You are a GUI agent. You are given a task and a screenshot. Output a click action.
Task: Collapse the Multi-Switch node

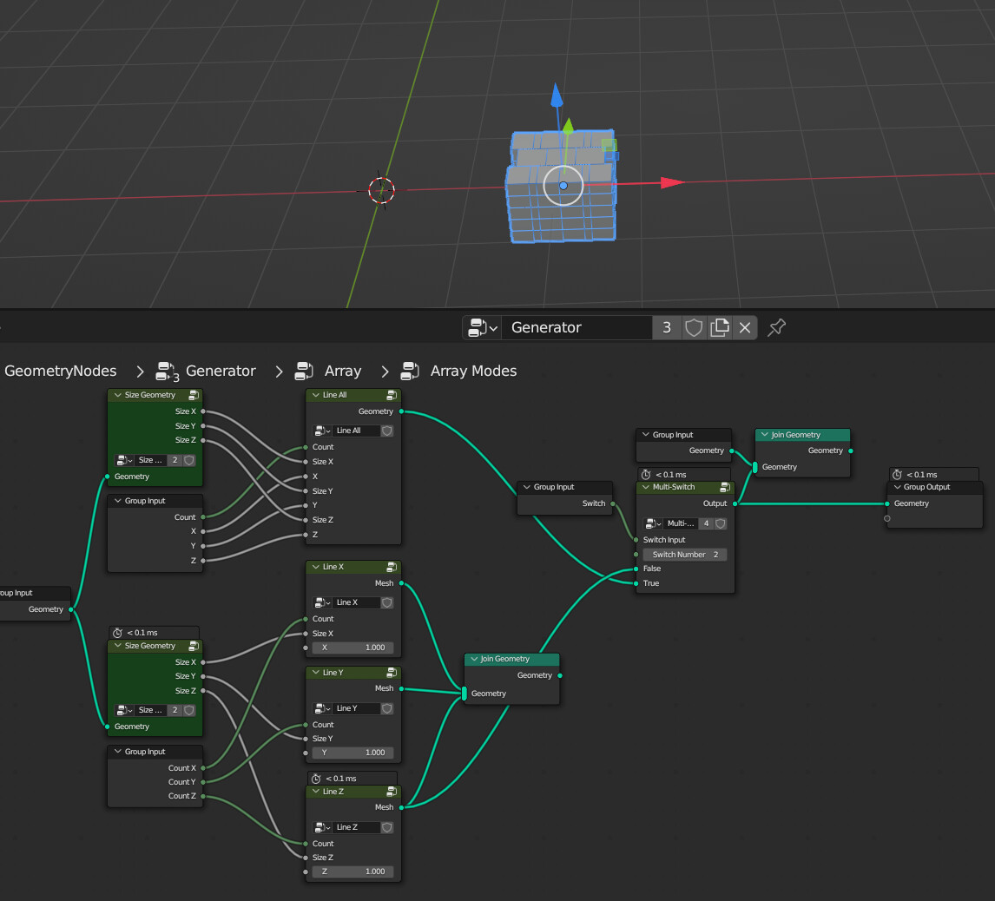645,487
